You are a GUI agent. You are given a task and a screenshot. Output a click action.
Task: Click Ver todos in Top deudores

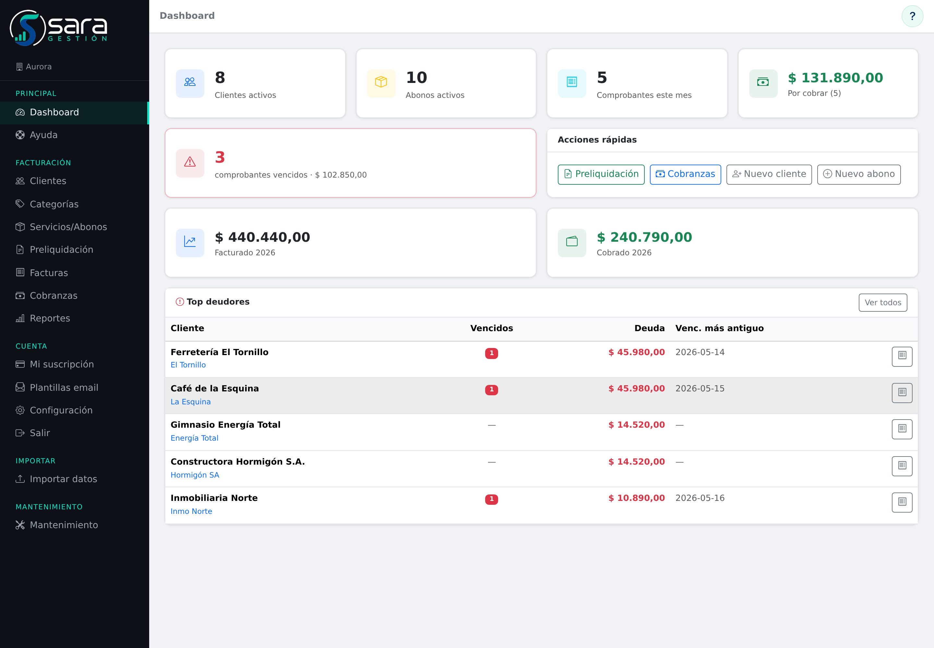883,303
